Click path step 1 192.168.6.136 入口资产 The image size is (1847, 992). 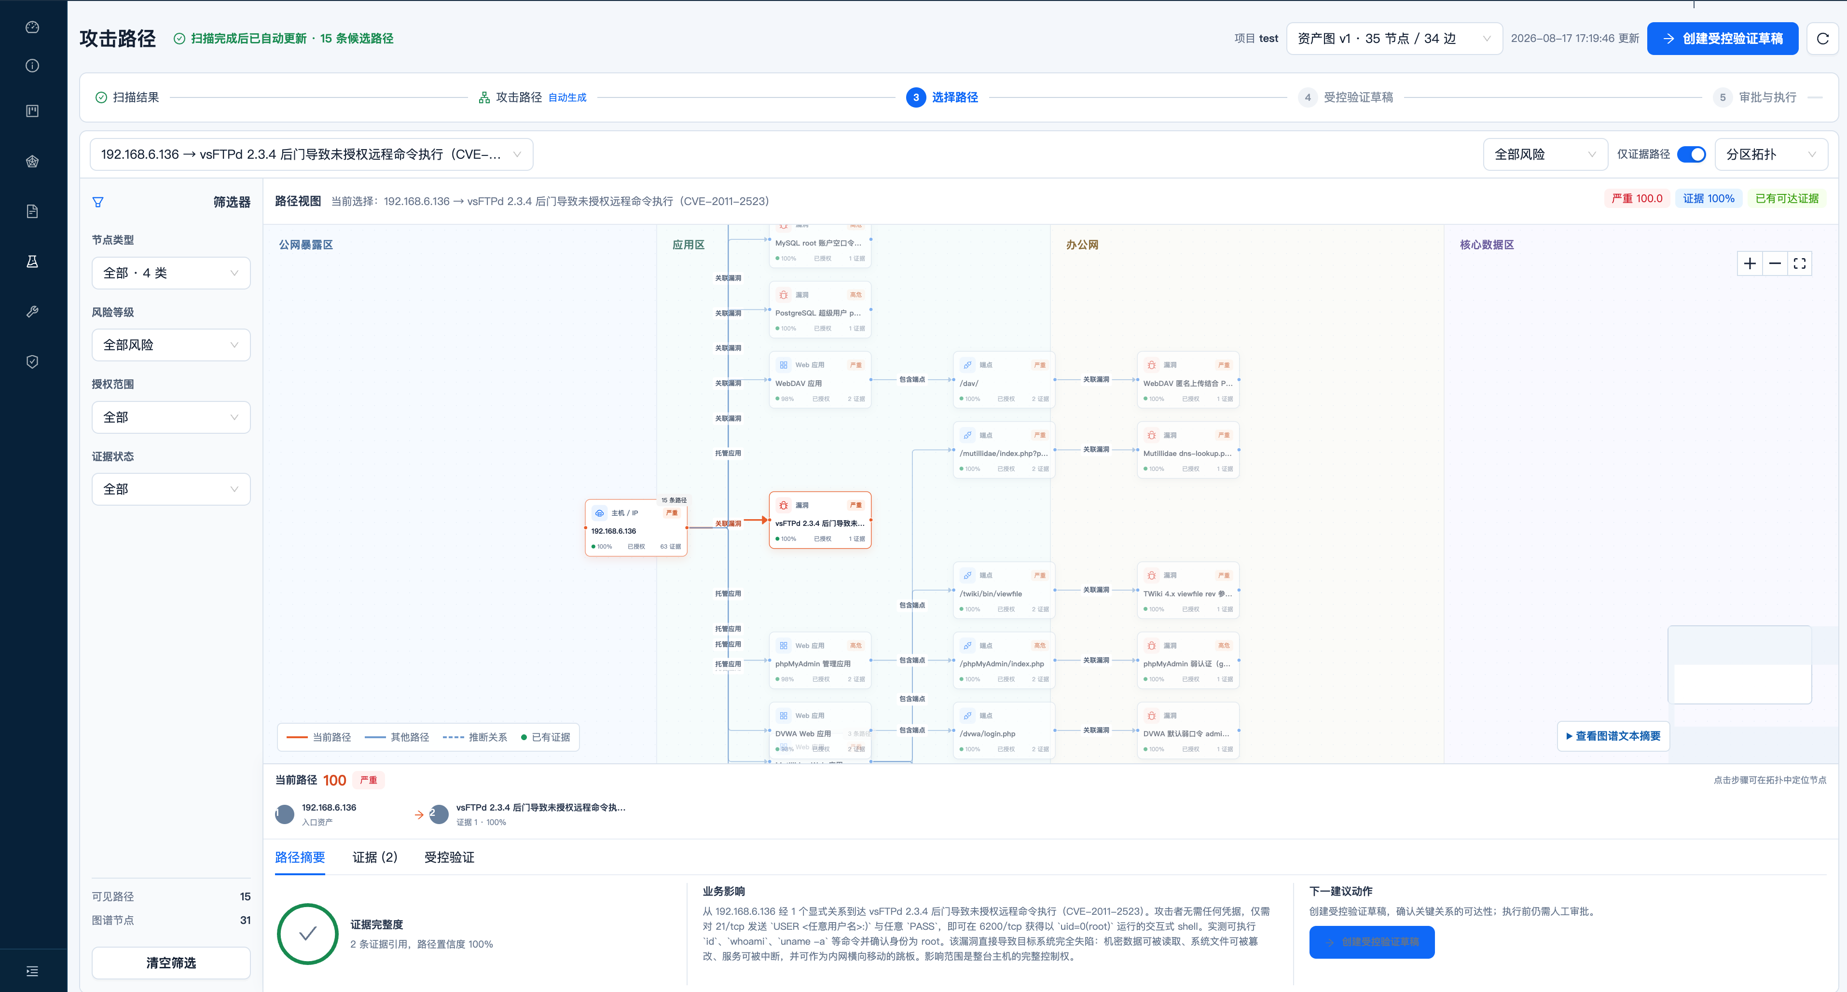[x=316, y=814]
